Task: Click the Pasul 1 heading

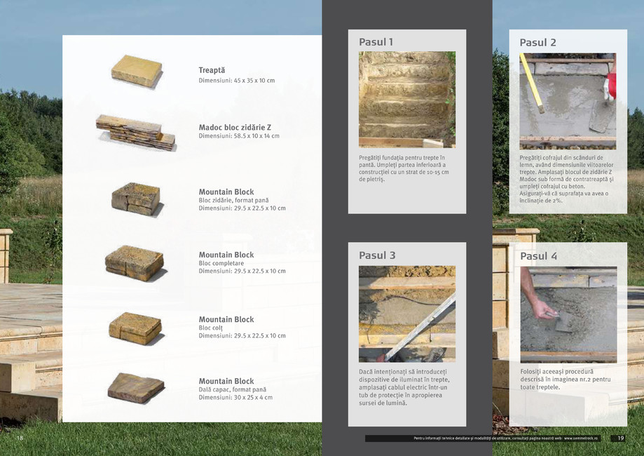Action: coord(376,42)
